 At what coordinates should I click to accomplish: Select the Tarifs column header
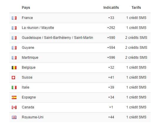coord(136,8)
